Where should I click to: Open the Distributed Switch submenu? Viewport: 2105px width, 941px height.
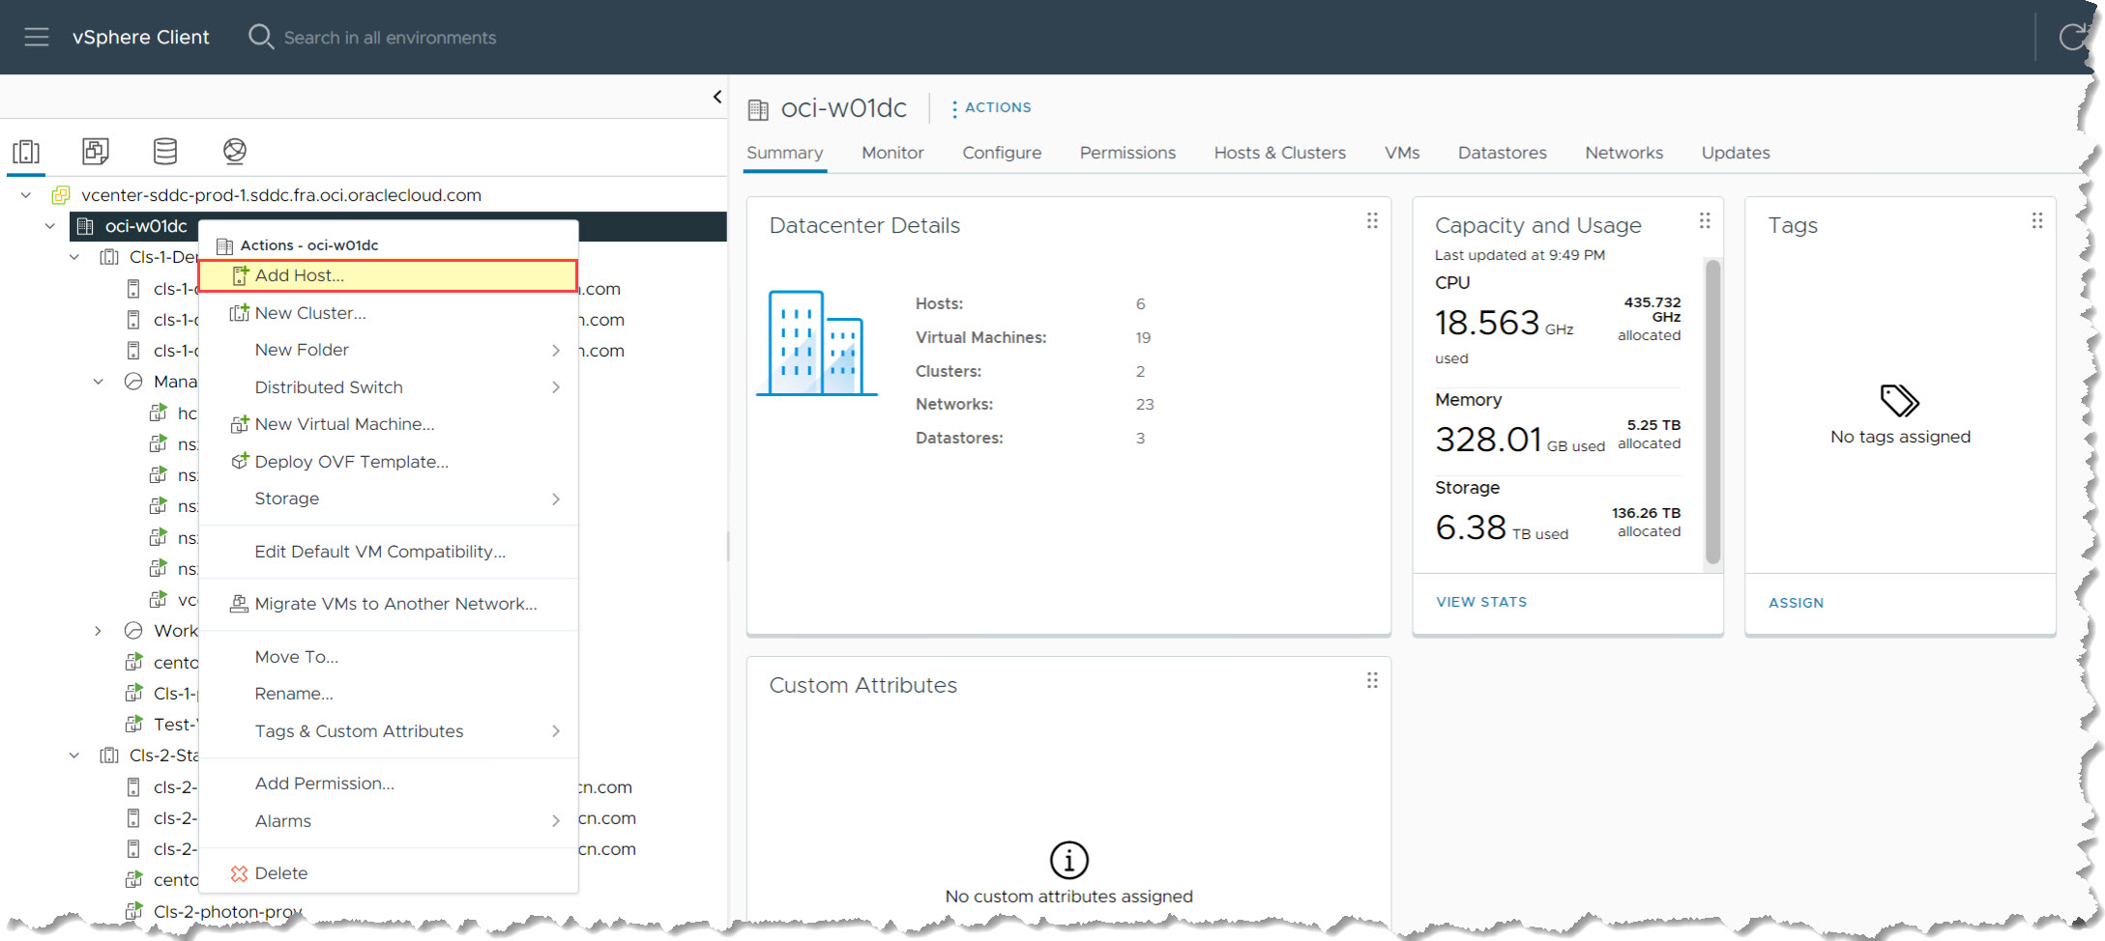pyautogui.click(x=388, y=387)
